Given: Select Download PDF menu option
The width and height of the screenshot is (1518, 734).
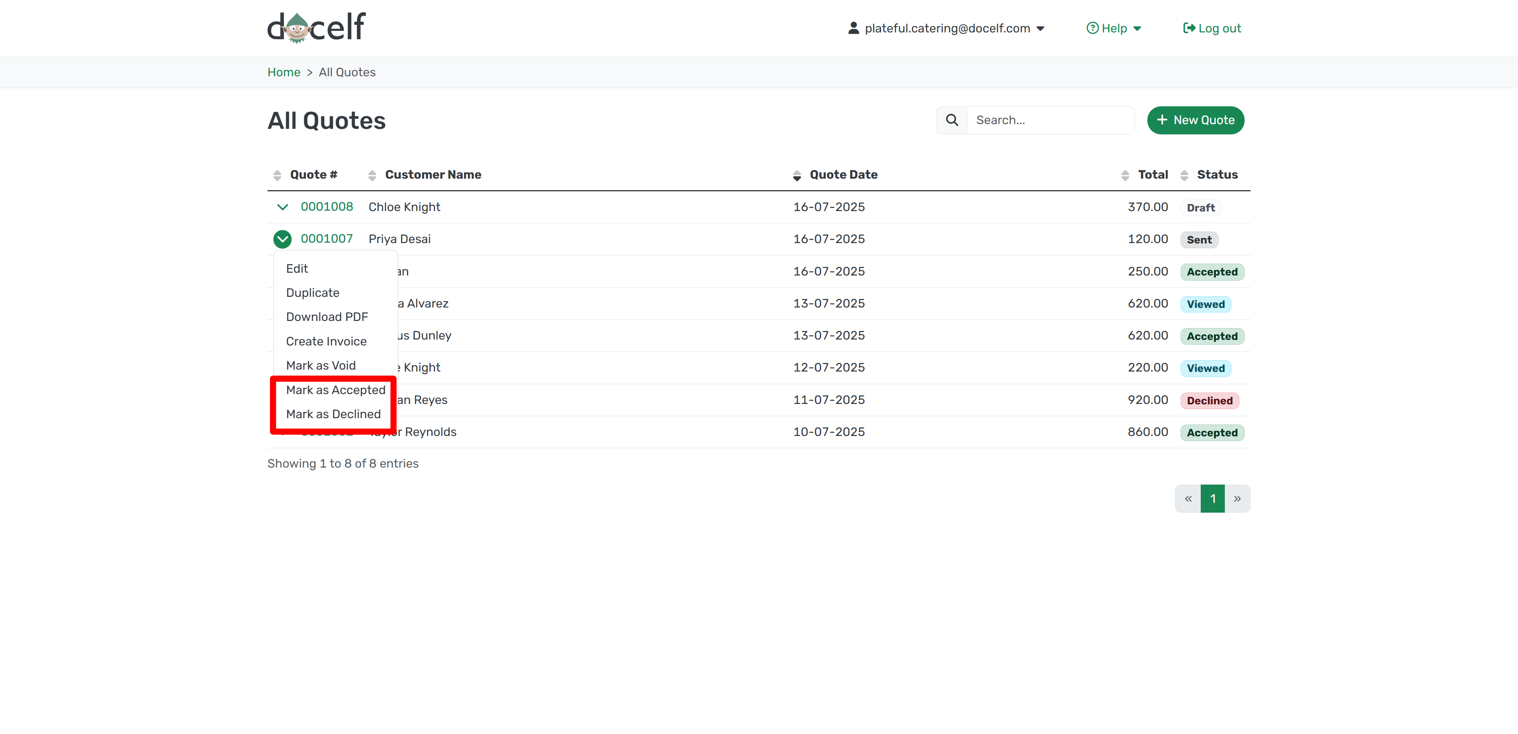Looking at the screenshot, I should tap(327, 317).
